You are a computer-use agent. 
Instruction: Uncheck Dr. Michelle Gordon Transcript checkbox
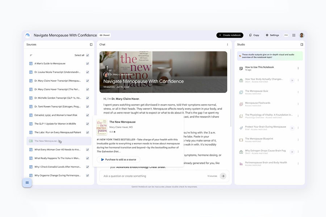tap(88, 98)
